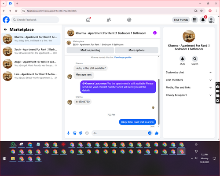The height and width of the screenshot is (176, 220).
Task: Open conversation information purple icon
Action: 155,33
